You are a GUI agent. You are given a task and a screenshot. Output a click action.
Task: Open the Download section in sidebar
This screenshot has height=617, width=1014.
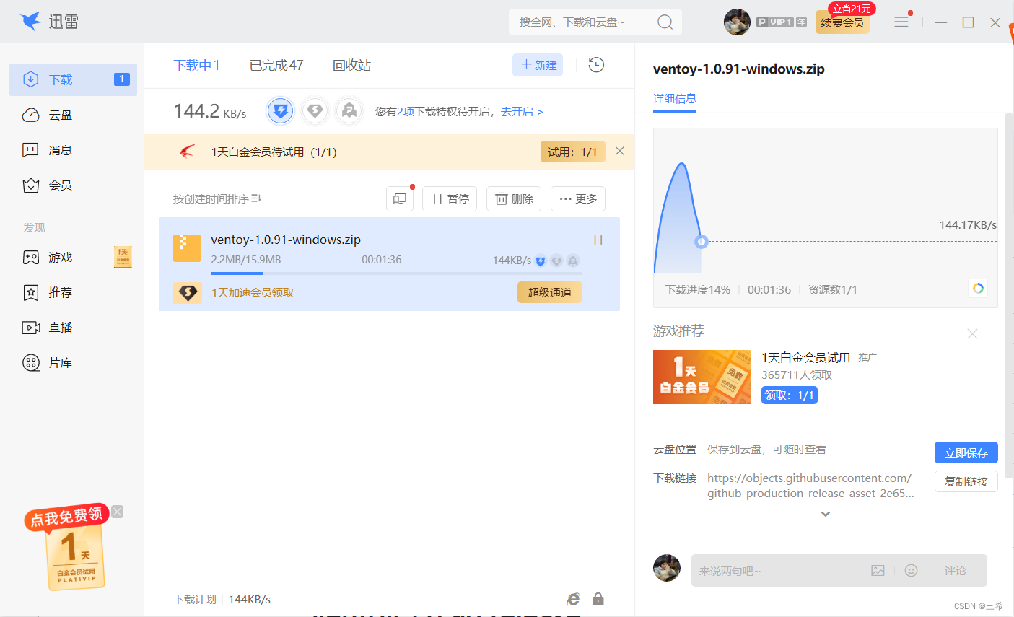[73, 79]
